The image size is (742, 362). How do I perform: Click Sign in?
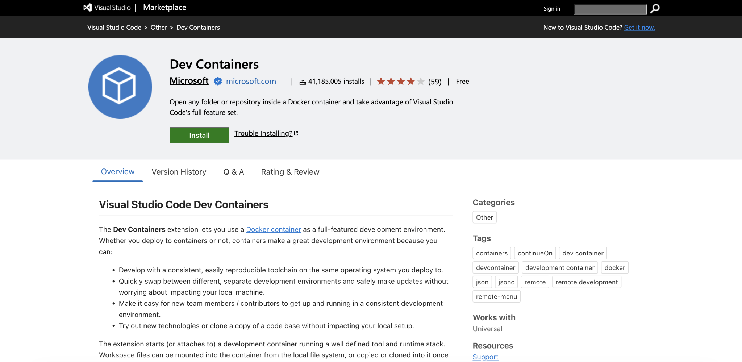click(x=552, y=9)
